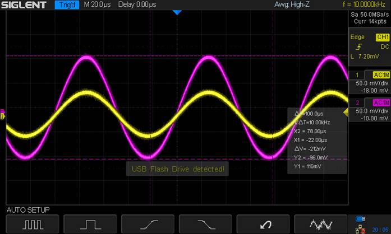Click the network disconnected status icon

[360, 229]
